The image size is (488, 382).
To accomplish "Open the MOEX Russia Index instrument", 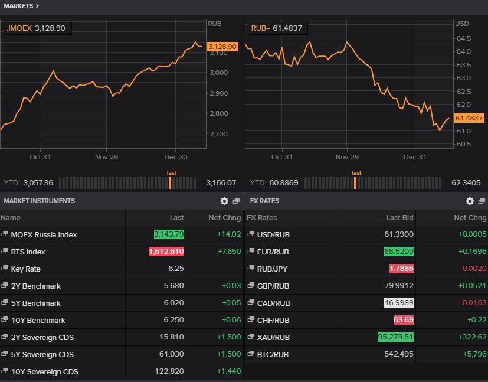I will coord(44,235).
